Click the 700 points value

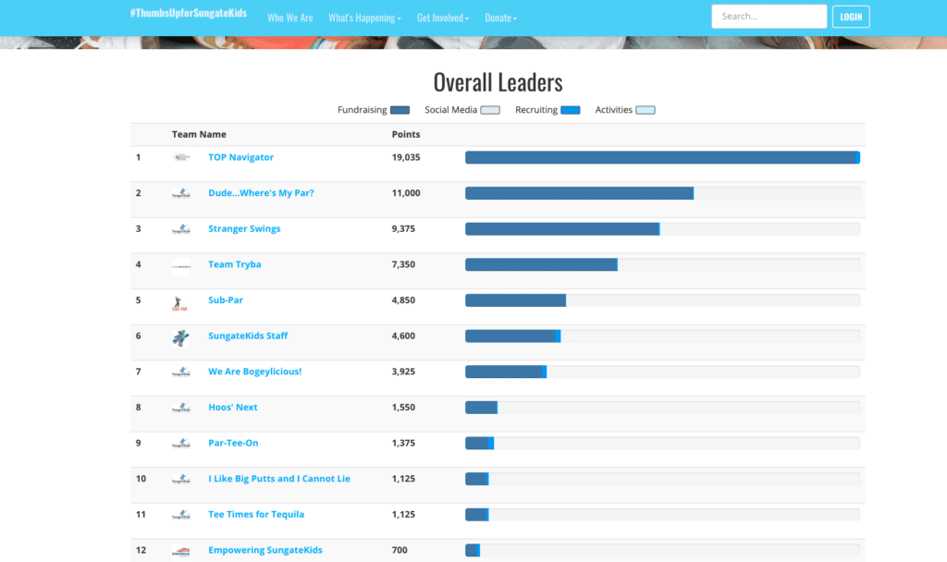(x=400, y=549)
